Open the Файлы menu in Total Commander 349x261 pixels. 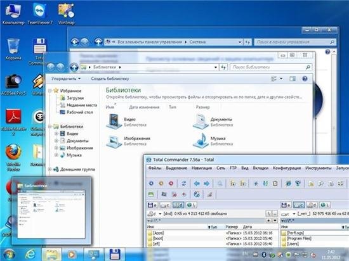155,168
